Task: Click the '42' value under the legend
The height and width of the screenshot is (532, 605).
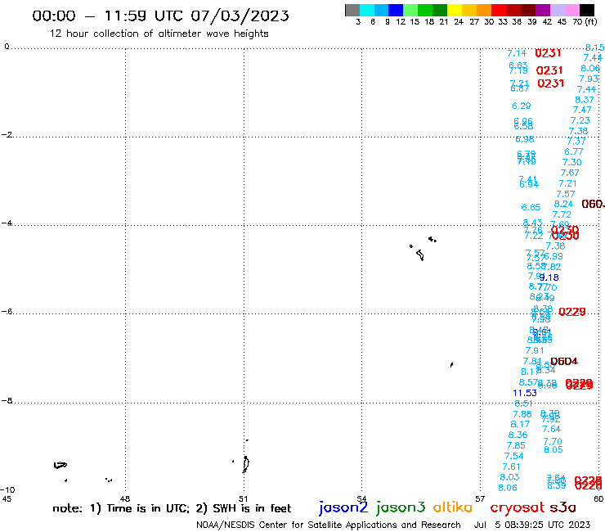Action: 547,21
